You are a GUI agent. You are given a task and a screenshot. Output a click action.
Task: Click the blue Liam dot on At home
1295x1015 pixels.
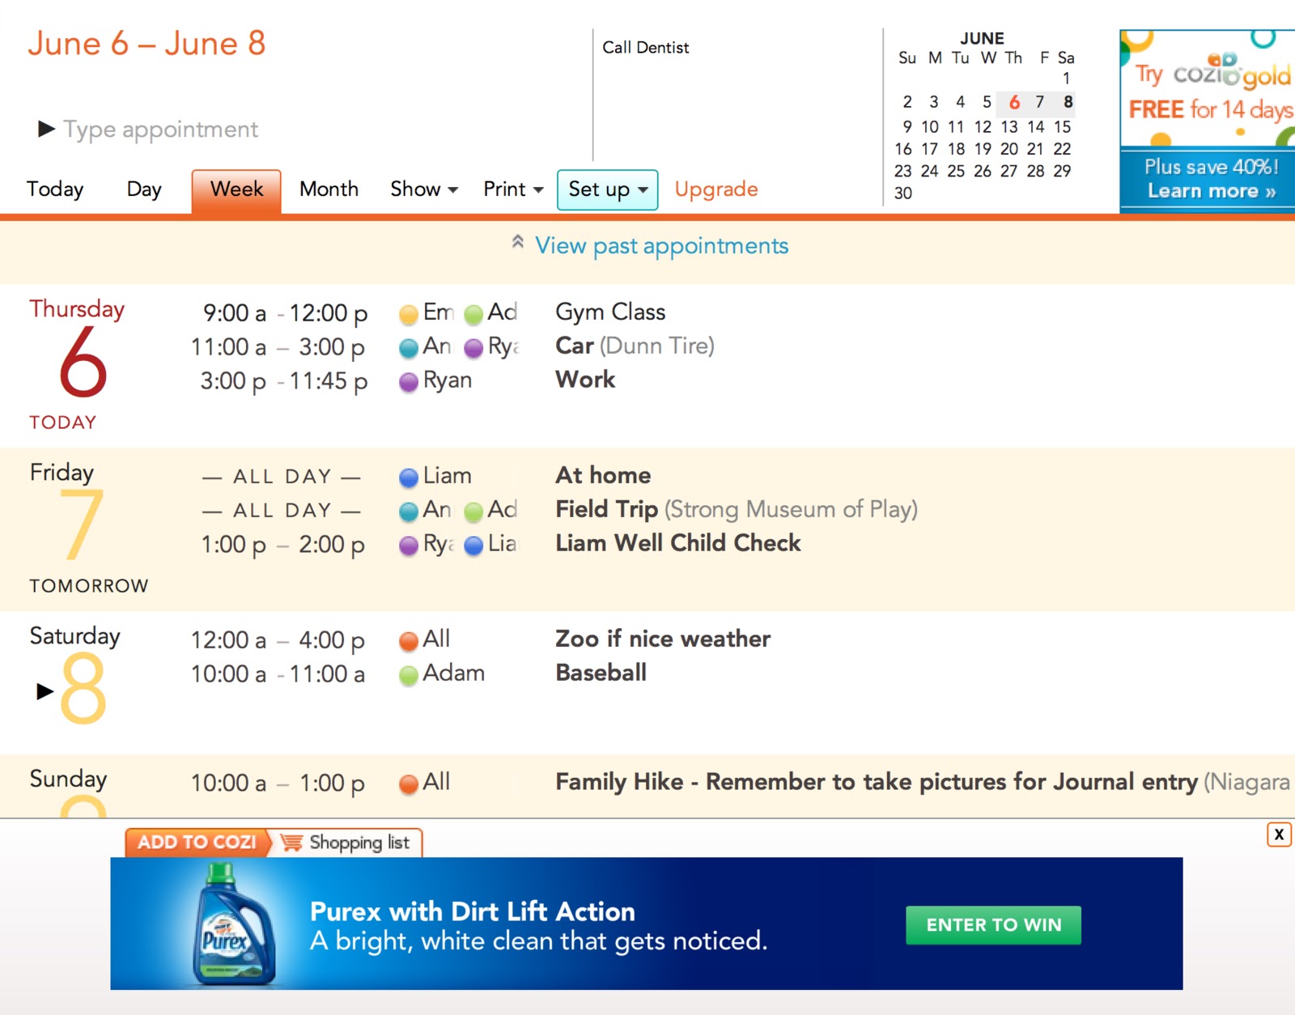[x=409, y=478]
